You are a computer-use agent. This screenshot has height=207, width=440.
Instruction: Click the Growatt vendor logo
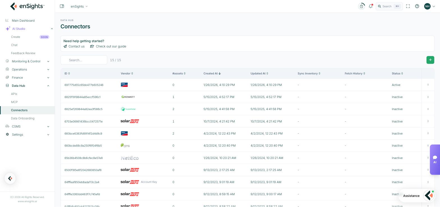pos(128,97)
